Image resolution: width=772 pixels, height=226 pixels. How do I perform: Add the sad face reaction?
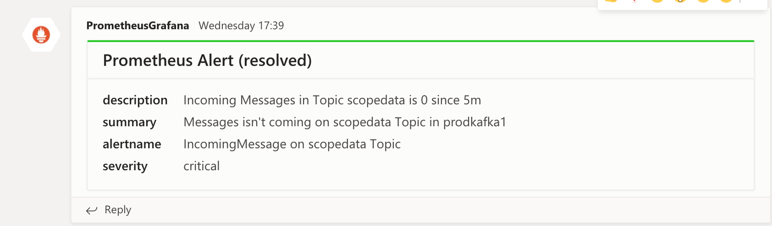[703, 1]
